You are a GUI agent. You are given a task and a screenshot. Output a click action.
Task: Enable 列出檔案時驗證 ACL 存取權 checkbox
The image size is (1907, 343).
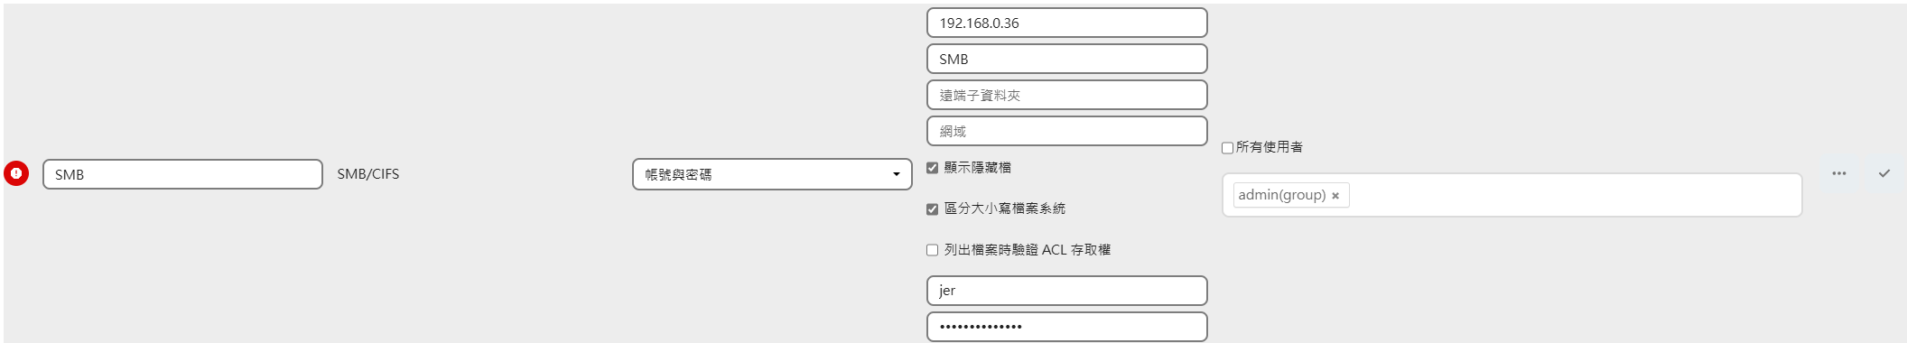coord(933,250)
